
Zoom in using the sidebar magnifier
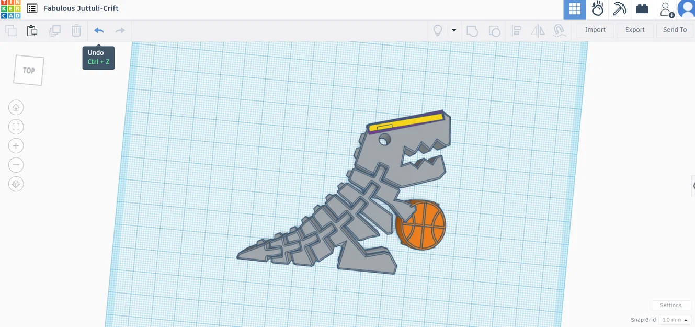click(x=16, y=145)
